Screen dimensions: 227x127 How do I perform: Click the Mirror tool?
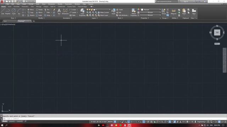[39, 13]
